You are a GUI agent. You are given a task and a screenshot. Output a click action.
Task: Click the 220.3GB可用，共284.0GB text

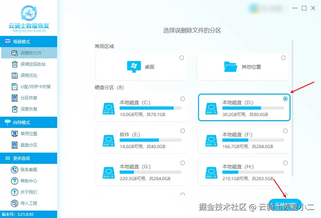pyautogui.click(x=145, y=179)
